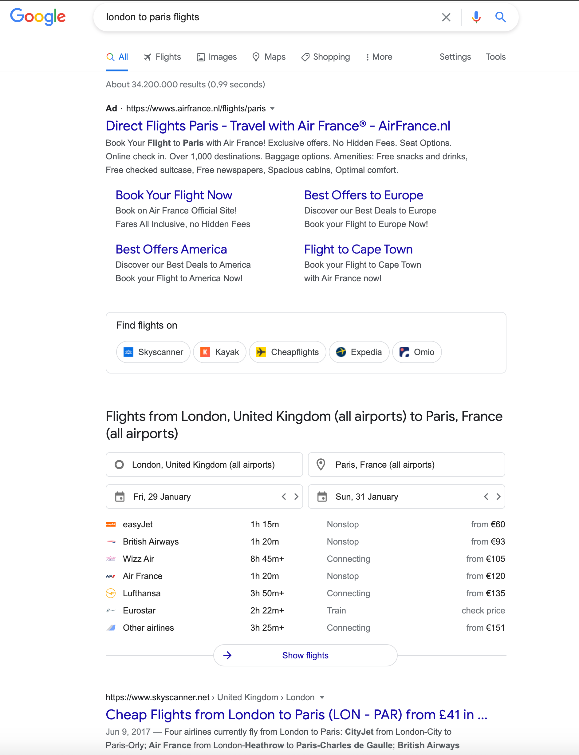Image resolution: width=579 pixels, height=755 pixels.
Task: Click the Wizz Air logo icon
Action: (111, 559)
